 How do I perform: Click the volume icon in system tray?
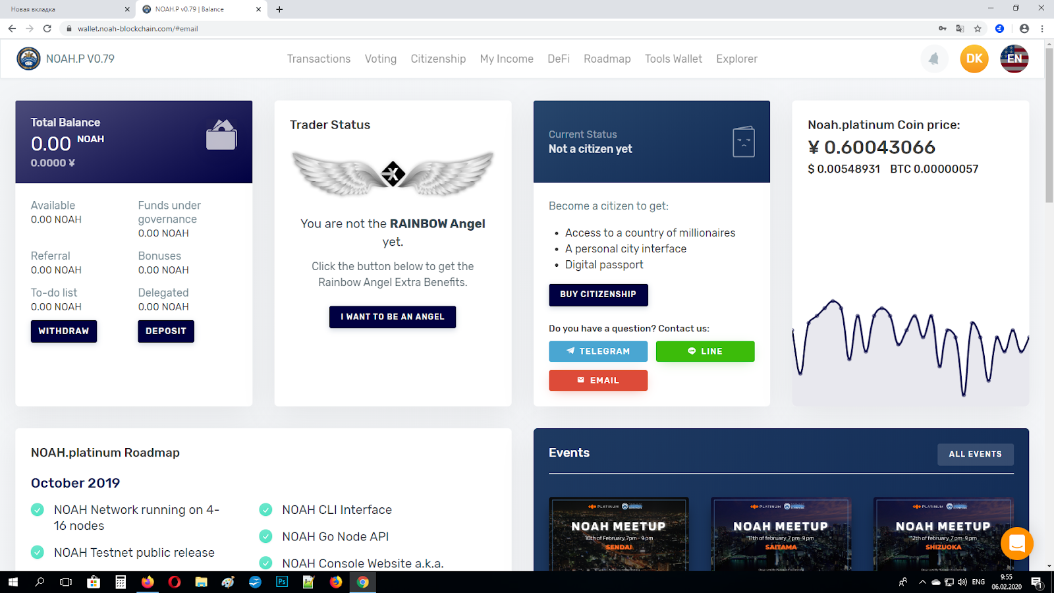click(x=962, y=582)
